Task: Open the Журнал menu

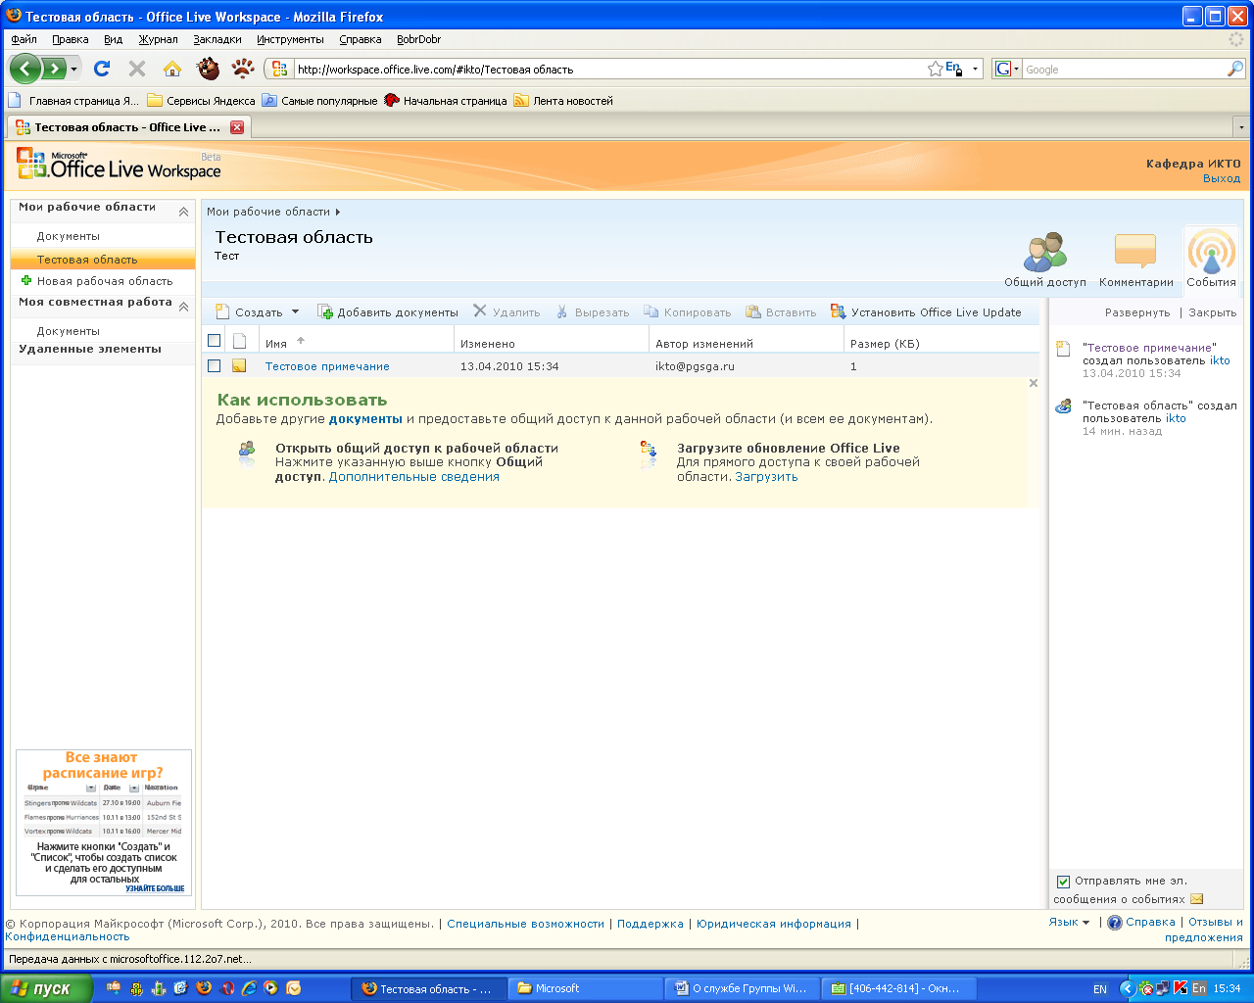Action: coord(158,39)
